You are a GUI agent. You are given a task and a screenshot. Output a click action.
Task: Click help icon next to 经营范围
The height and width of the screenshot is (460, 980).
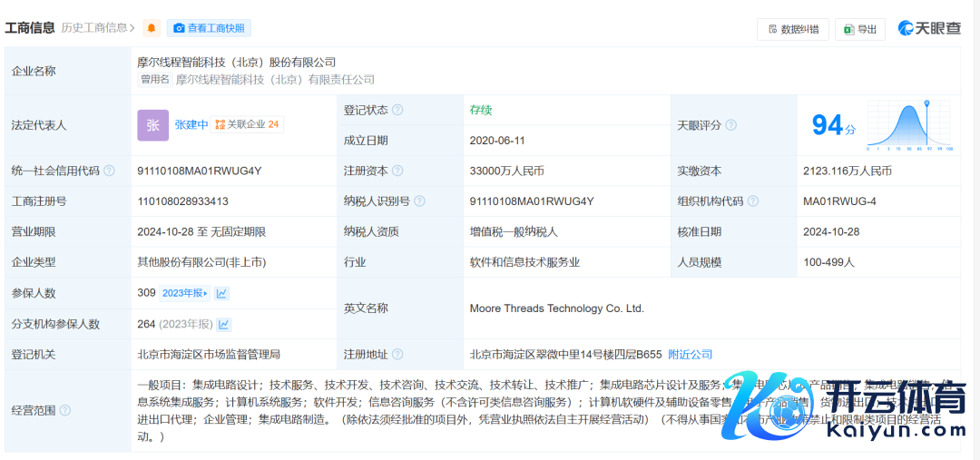point(64,411)
